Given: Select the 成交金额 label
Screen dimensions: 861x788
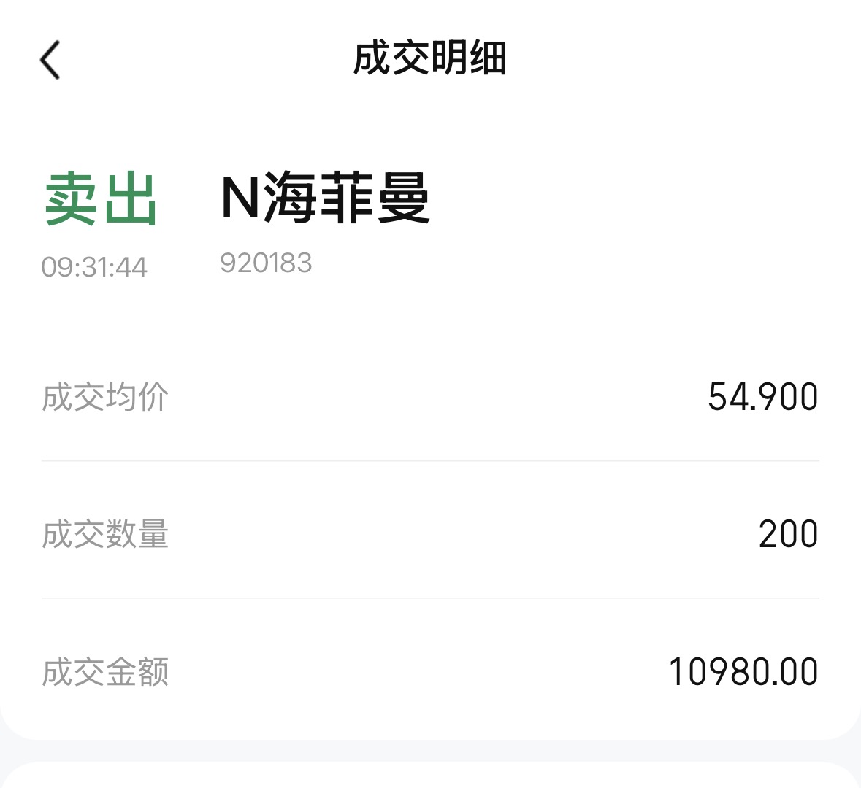Looking at the screenshot, I should (105, 672).
